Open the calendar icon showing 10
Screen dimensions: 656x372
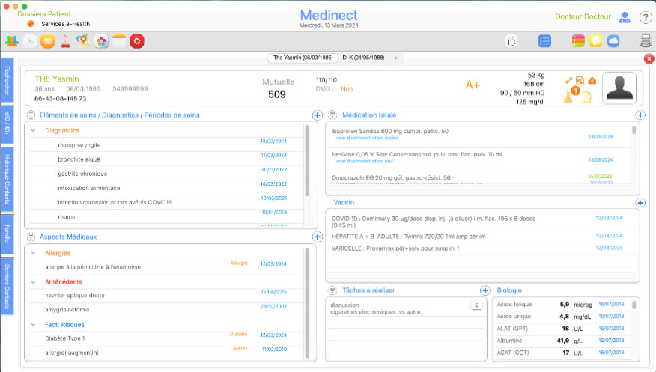click(511, 41)
